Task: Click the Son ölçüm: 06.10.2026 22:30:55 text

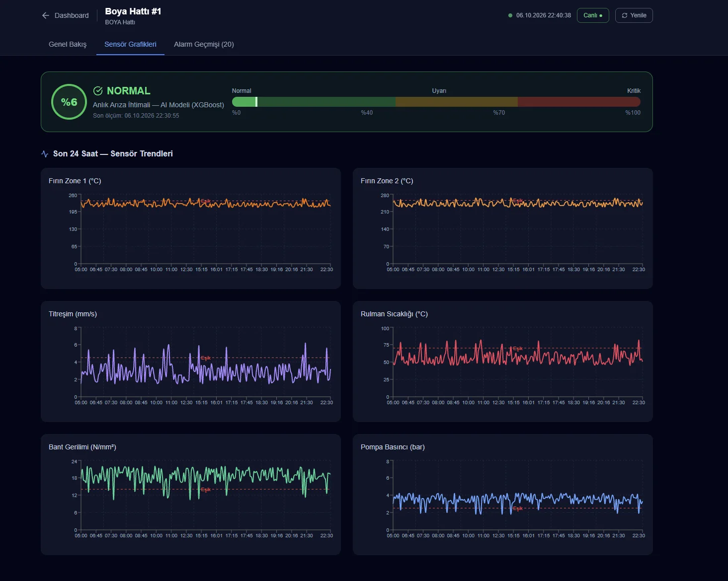Action: (136, 116)
